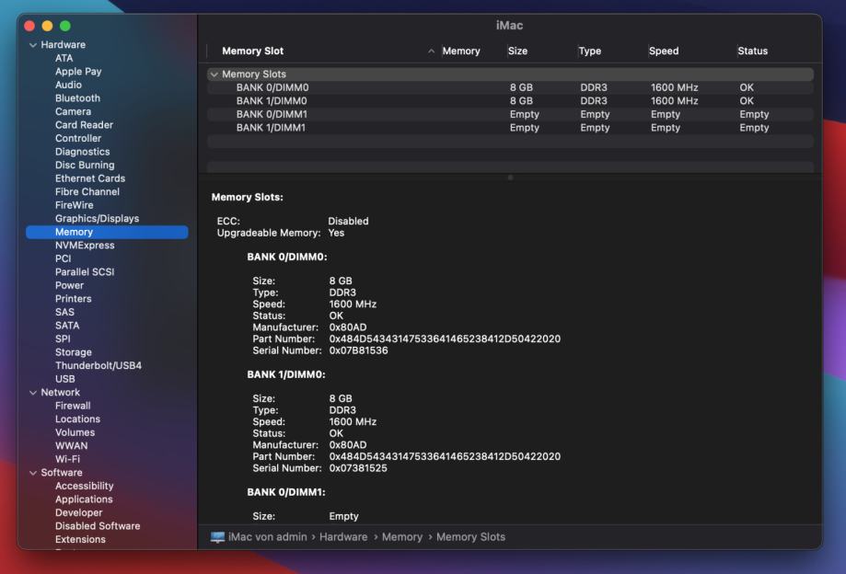Select BANK 0/DIMM0 table row
This screenshot has width=846, height=574.
pos(272,88)
